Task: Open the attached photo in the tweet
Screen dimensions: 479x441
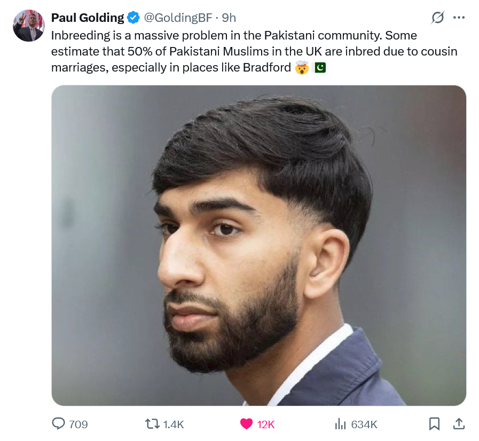Action: [259, 246]
